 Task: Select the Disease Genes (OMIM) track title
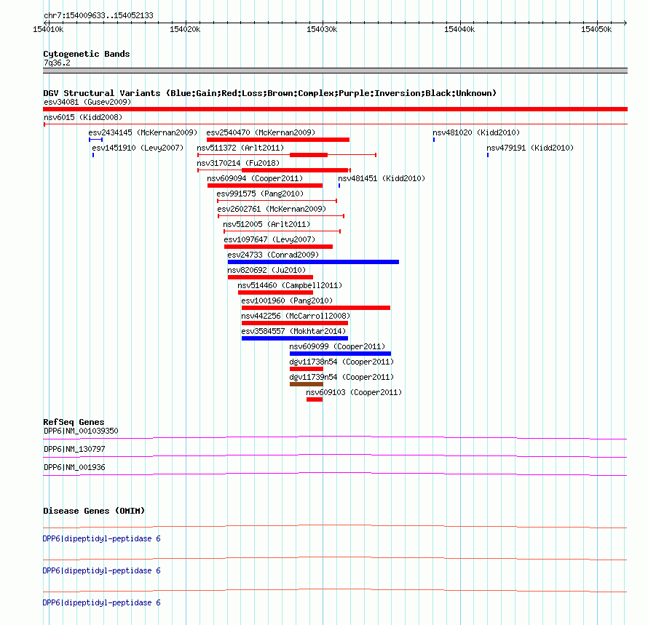94,511
